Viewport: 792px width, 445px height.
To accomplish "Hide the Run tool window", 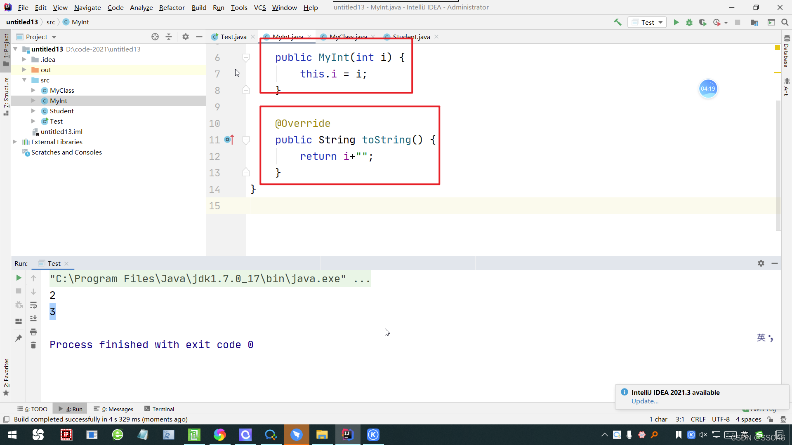I will 775,263.
